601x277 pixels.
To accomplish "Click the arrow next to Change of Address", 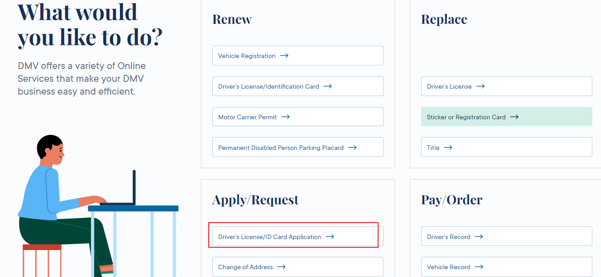I will [282, 267].
